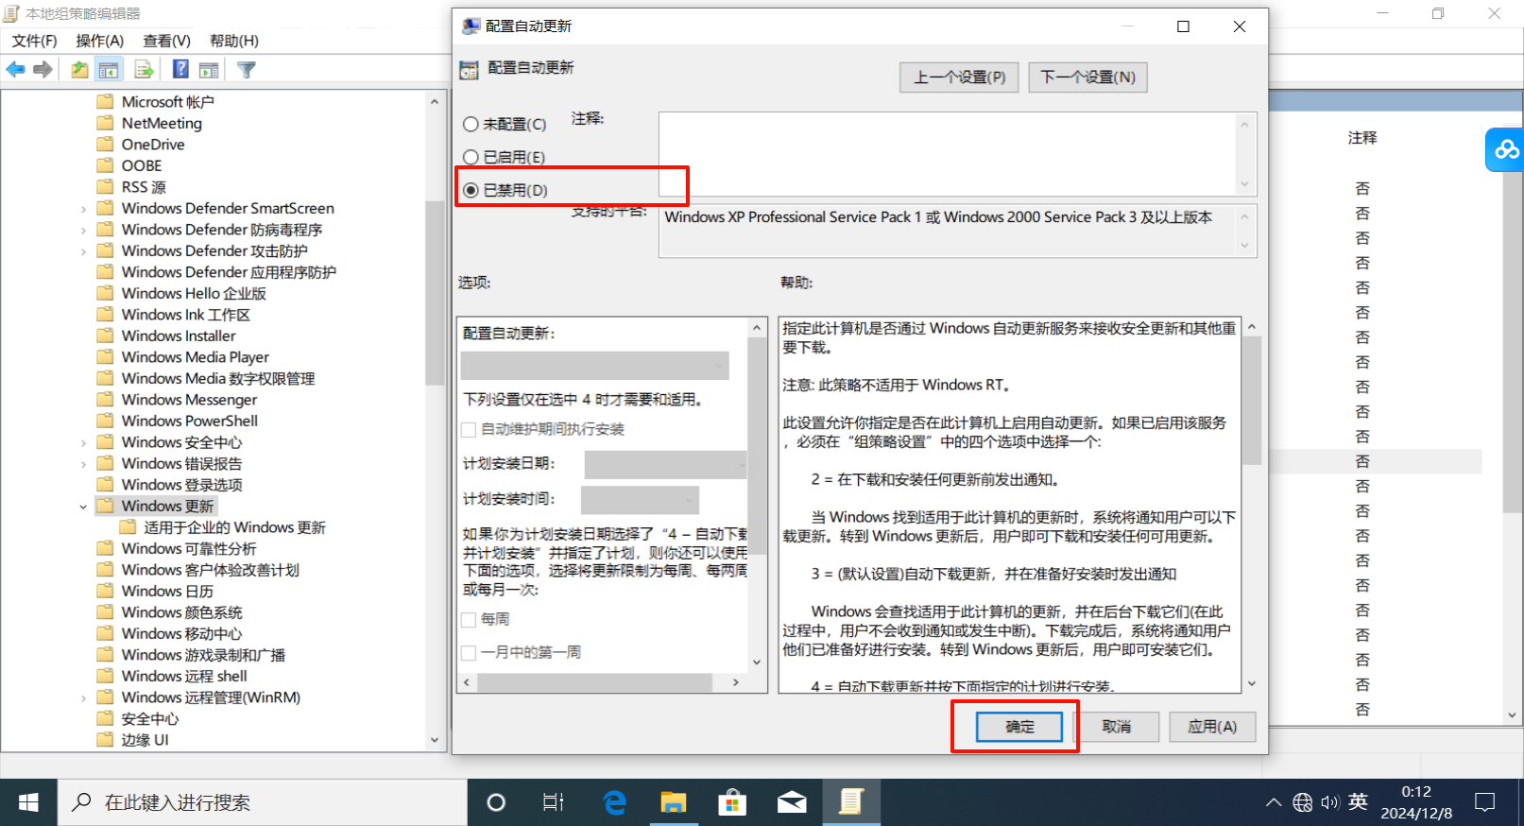The width and height of the screenshot is (1524, 826).
Task: Launch Microsoft Edge from the taskbar
Action: pyautogui.click(x=615, y=802)
